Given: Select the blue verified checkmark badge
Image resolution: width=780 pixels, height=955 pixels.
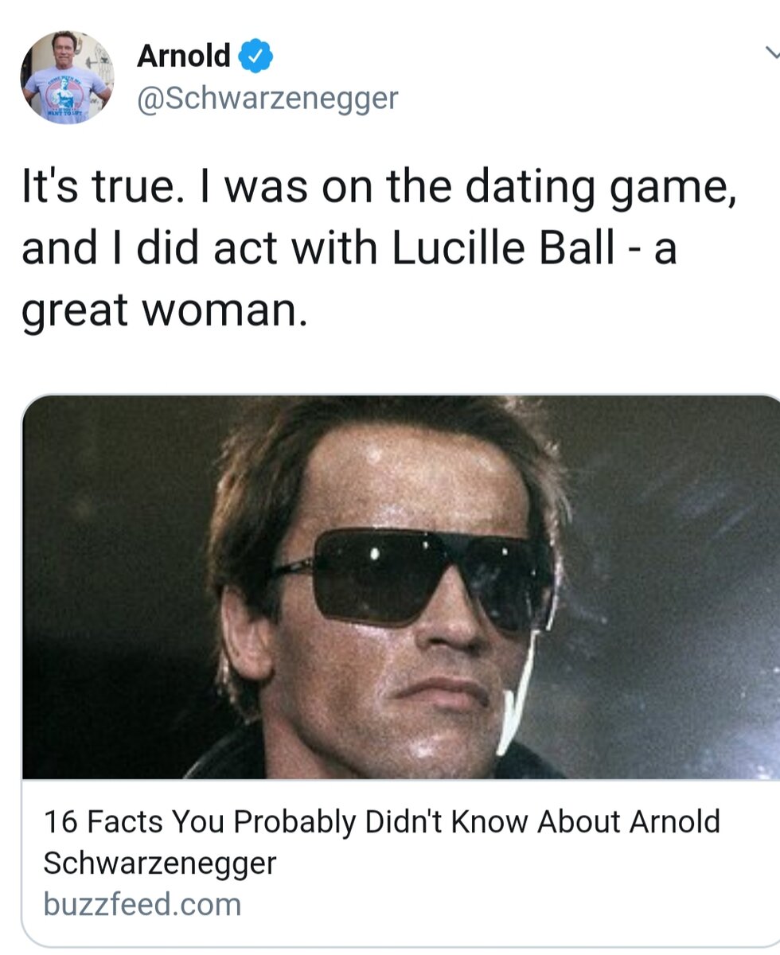Looking at the screenshot, I should coord(255,56).
